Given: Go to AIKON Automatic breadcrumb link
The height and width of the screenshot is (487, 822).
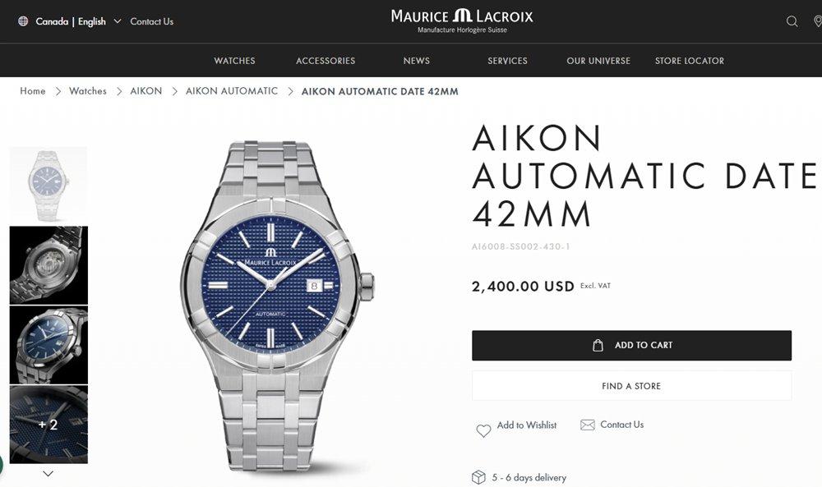Looking at the screenshot, I should point(232,91).
